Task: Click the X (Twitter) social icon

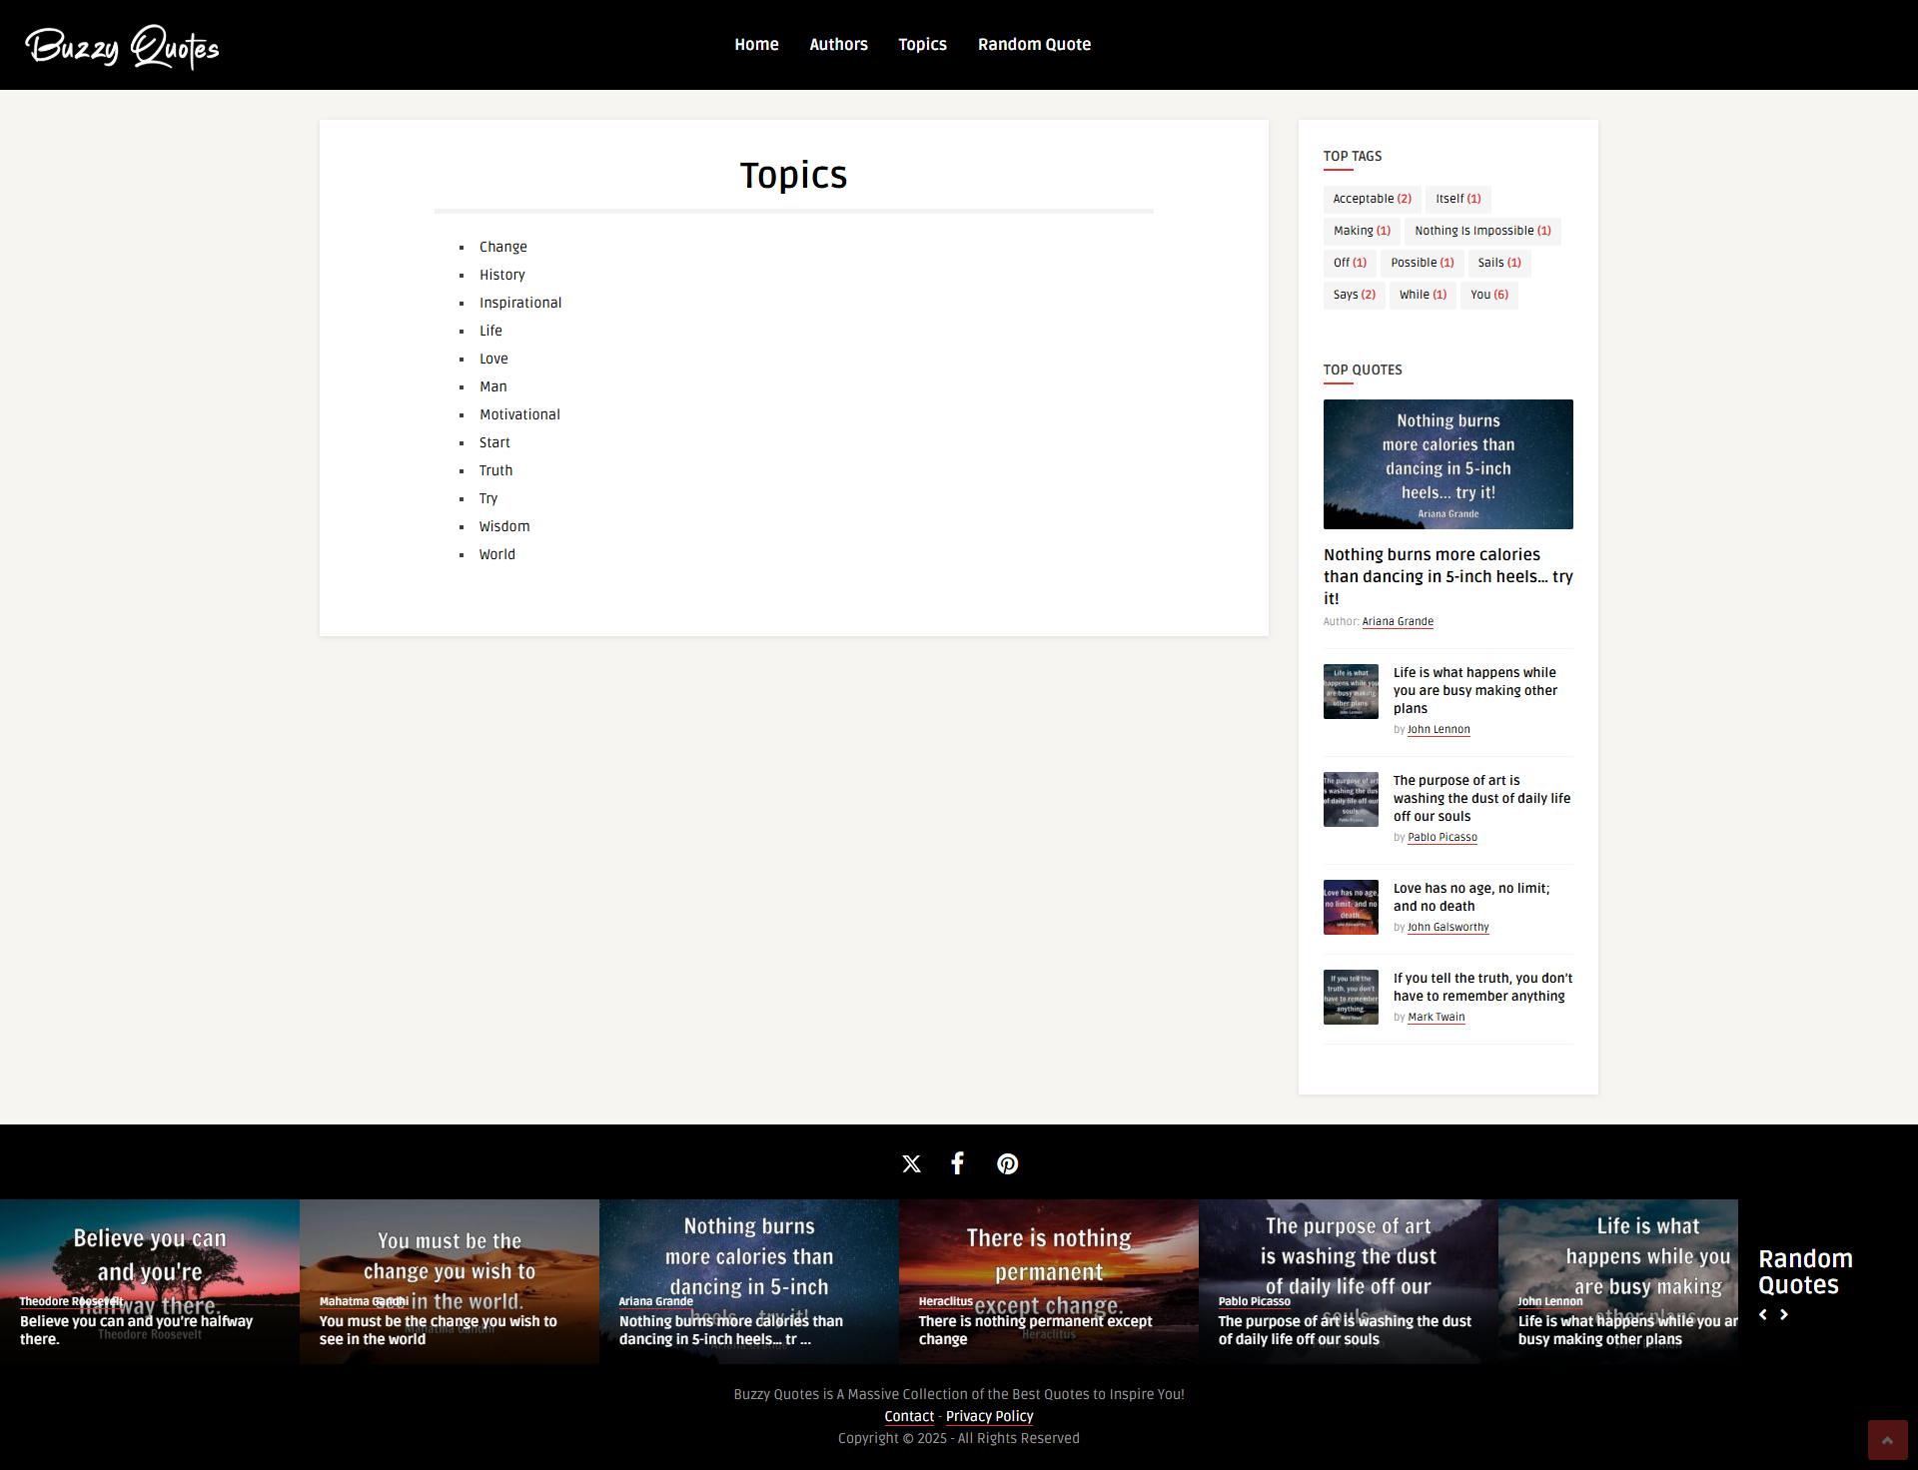Action: tap(911, 1163)
